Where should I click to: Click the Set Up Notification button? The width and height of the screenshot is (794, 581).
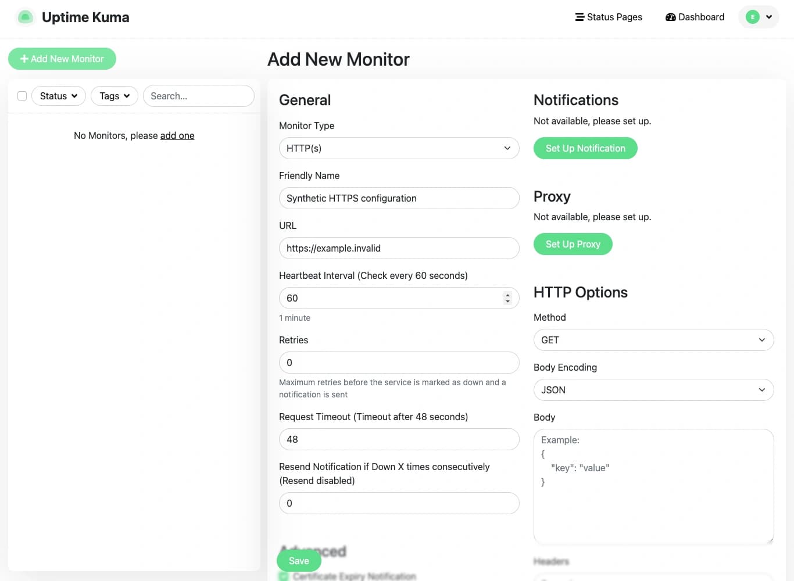pos(585,148)
